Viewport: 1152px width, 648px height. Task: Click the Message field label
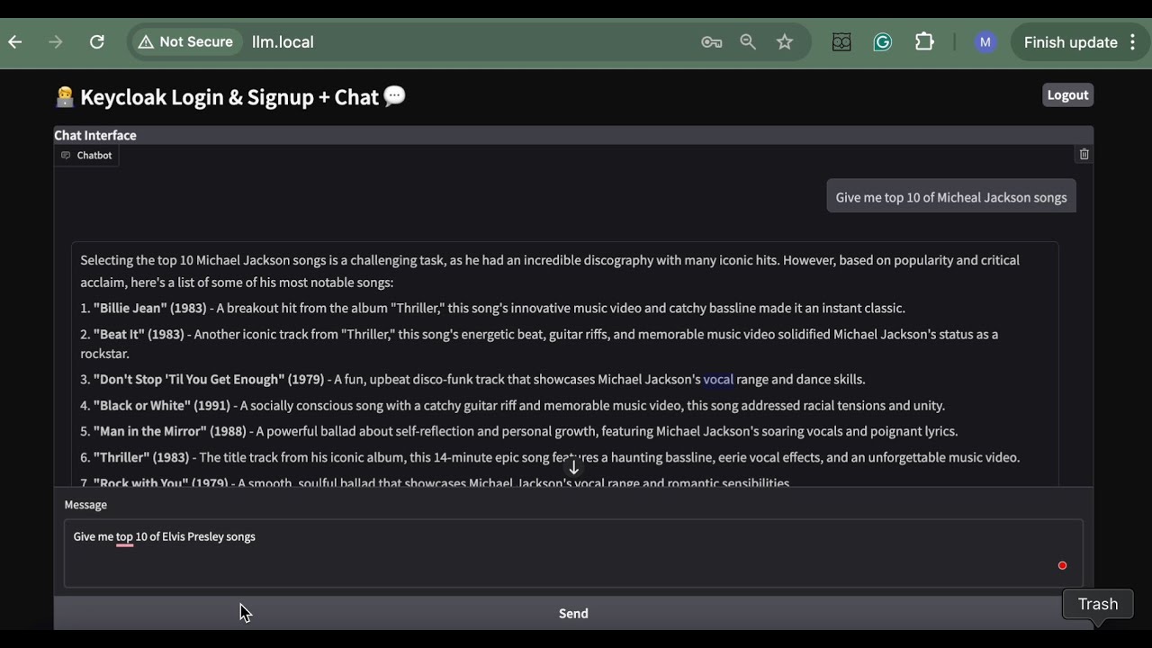pos(85,505)
